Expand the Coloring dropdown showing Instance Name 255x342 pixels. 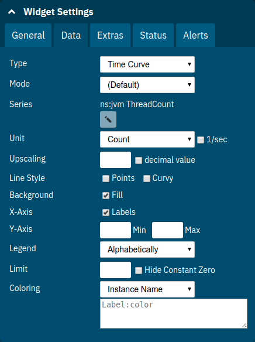(147, 289)
